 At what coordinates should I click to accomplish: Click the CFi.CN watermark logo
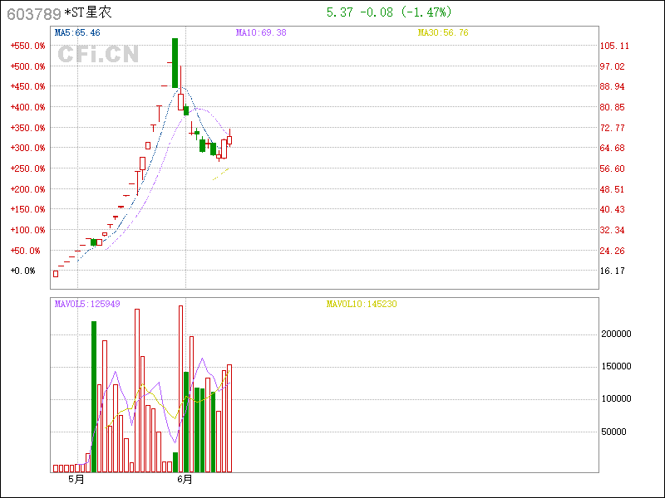98,55
